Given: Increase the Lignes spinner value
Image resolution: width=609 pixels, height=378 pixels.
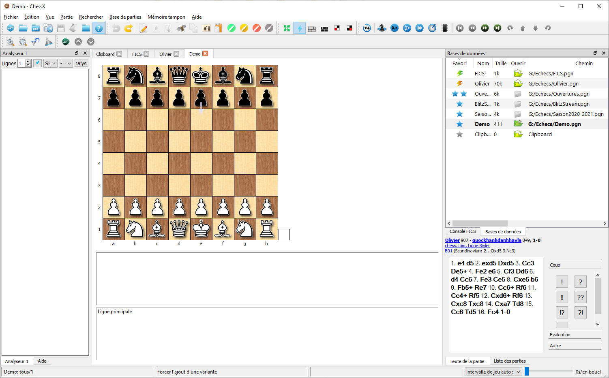Looking at the screenshot, I should pos(28,62).
